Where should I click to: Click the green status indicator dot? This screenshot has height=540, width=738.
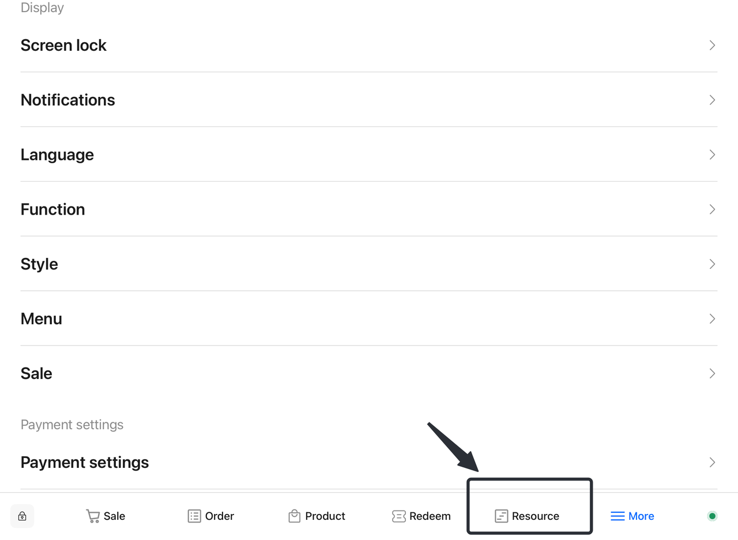coord(712,516)
